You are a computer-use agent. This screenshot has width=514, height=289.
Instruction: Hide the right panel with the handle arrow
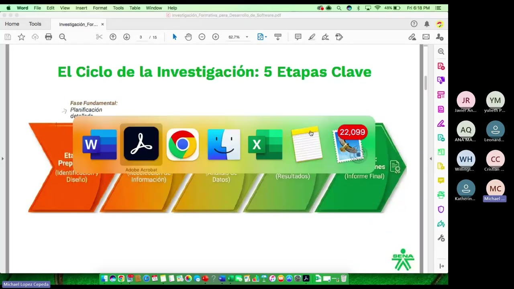tap(431, 159)
